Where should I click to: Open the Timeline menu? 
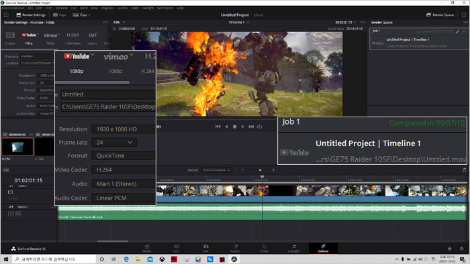(x=62, y=8)
